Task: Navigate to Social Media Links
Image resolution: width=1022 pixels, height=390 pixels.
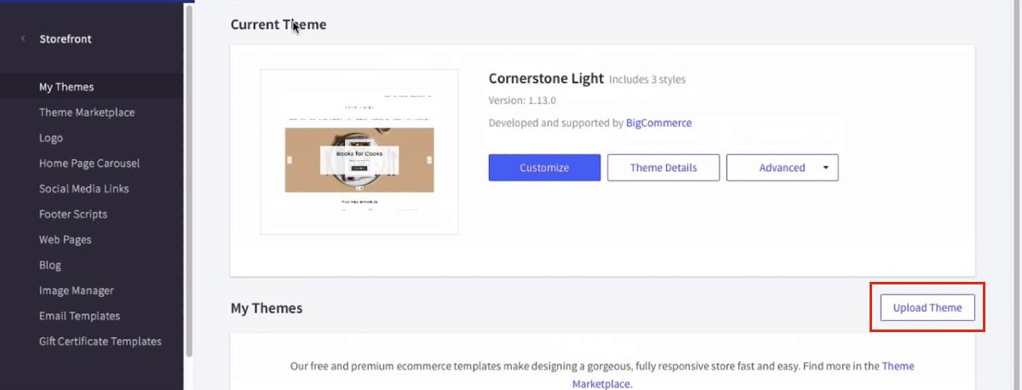Action: click(x=84, y=189)
